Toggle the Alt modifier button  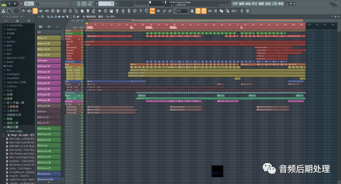click(x=204, y=11)
